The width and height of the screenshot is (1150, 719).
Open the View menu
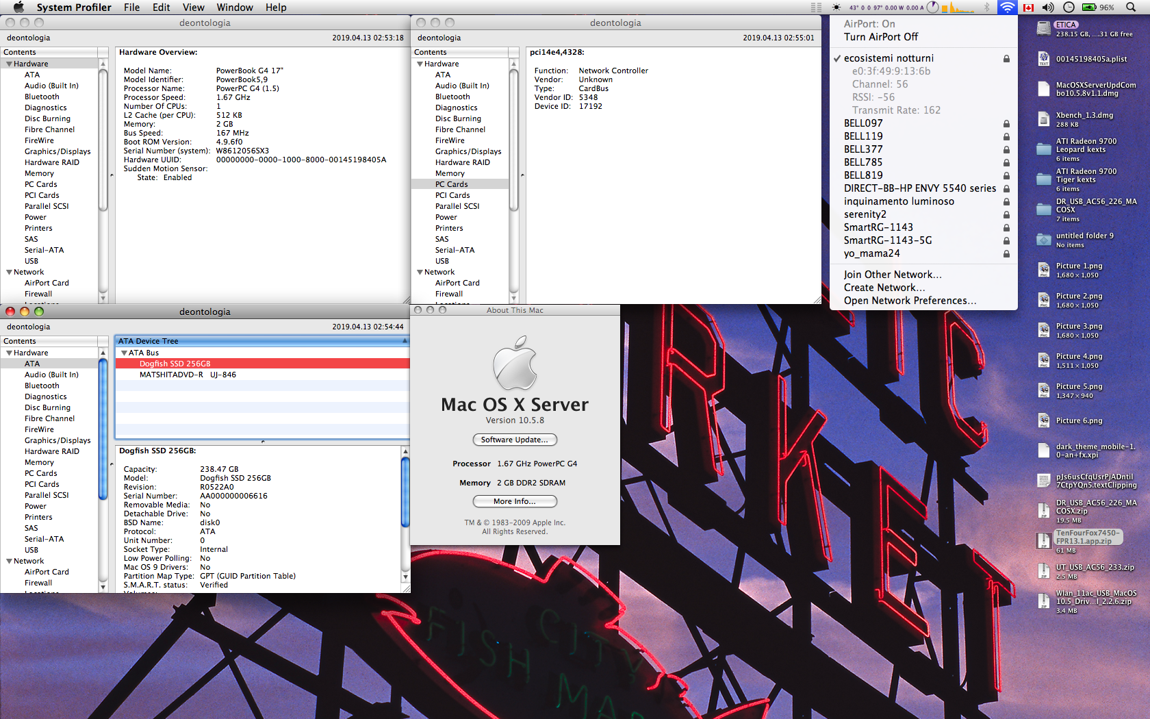pos(193,8)
